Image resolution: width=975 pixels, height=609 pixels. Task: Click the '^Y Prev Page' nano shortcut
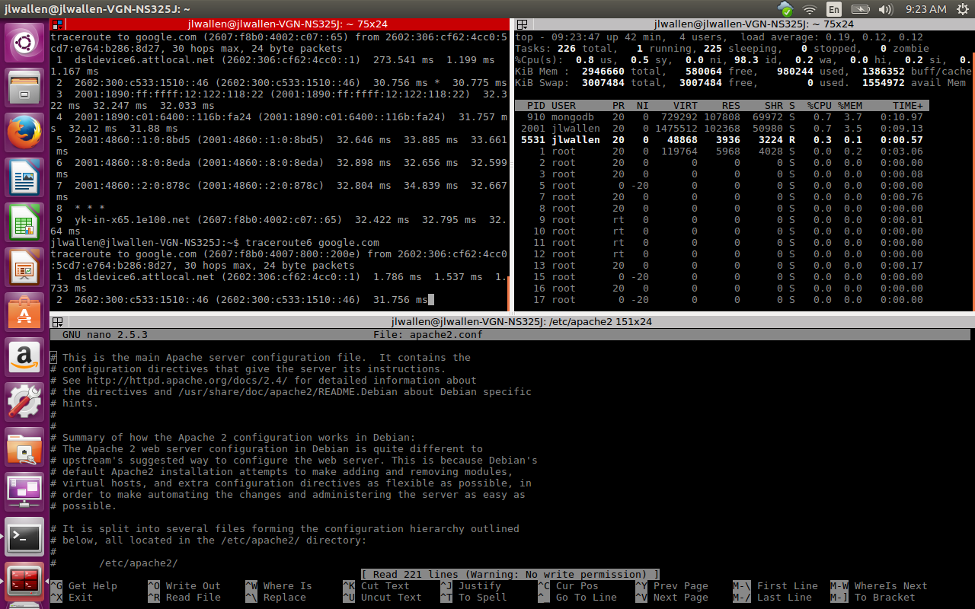(x=672, y=586)
